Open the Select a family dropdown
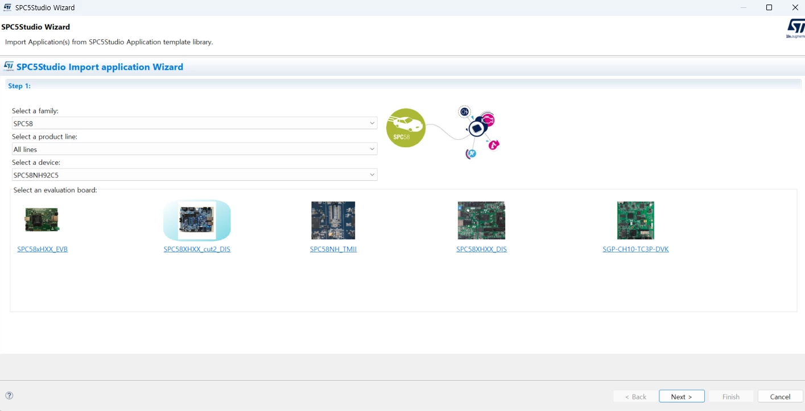This screenshot has height=411, width=805. click(195, 123)
